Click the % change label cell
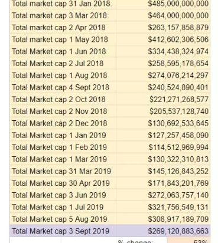 click(142, 240)
